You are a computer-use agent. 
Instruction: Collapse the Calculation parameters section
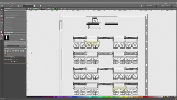pyautogui.click(x=15, y=49)
